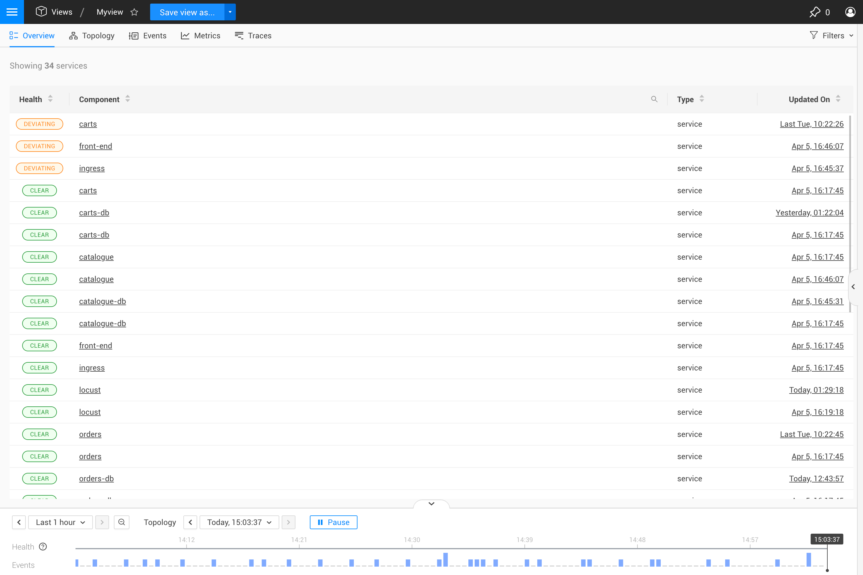Open the catalogue-db component link
The width and height of the screenshot is (863, 575).
tap(102, 302)
